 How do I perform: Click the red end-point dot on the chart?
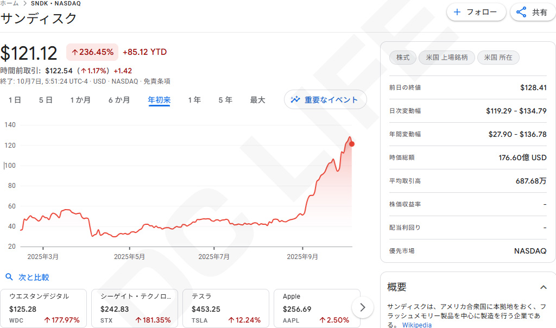coord(352,144)
